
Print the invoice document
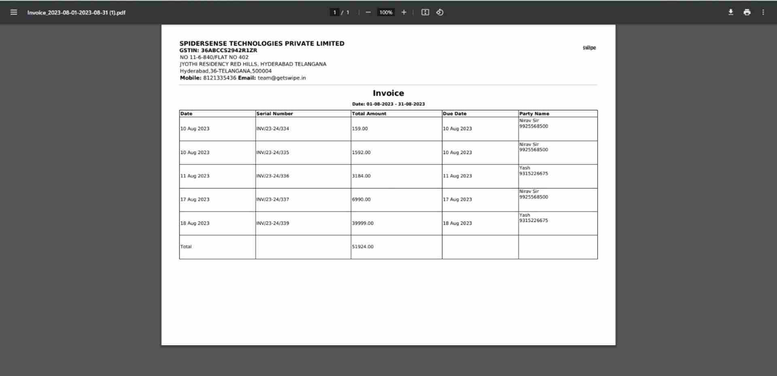747,12
